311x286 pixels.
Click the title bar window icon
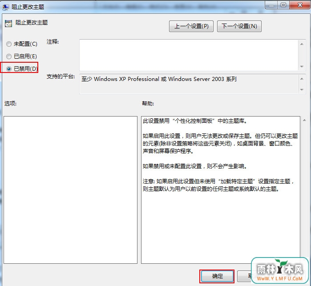click(x=5, y=7)
